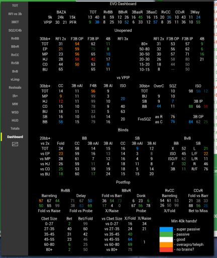Screen dimensions: 217x258
Task: Click the 'Delay' label under RvBB
Action: click(81, 196)
